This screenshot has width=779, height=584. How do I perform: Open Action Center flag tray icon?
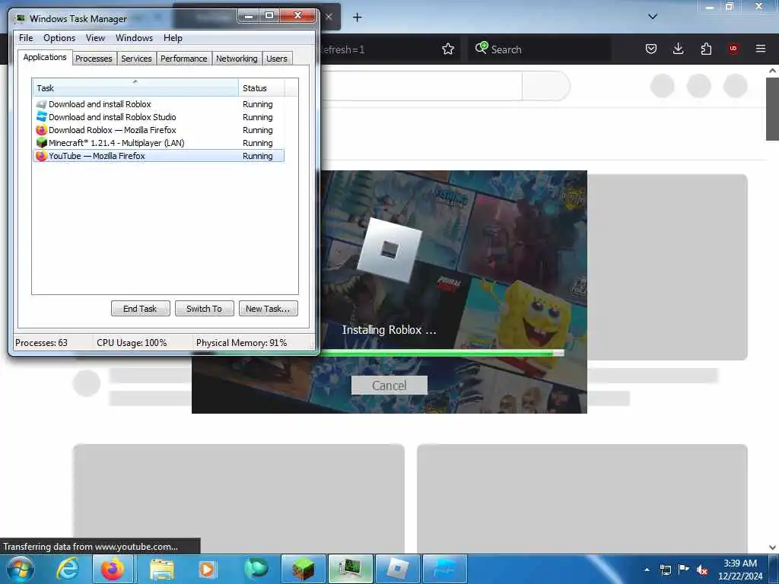click(x=684, y=569)
